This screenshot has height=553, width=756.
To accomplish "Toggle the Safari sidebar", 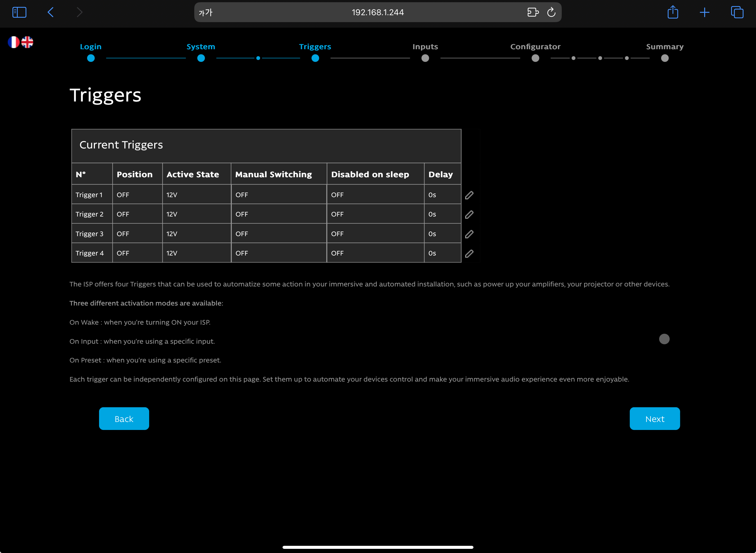I will tap(19, 12).
